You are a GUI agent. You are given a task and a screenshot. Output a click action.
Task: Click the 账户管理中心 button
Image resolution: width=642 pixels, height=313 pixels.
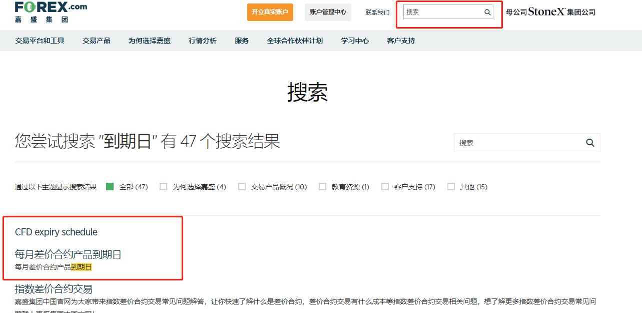coord(328,12)
